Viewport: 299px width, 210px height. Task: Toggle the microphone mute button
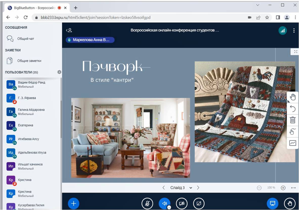coord(147,203)
